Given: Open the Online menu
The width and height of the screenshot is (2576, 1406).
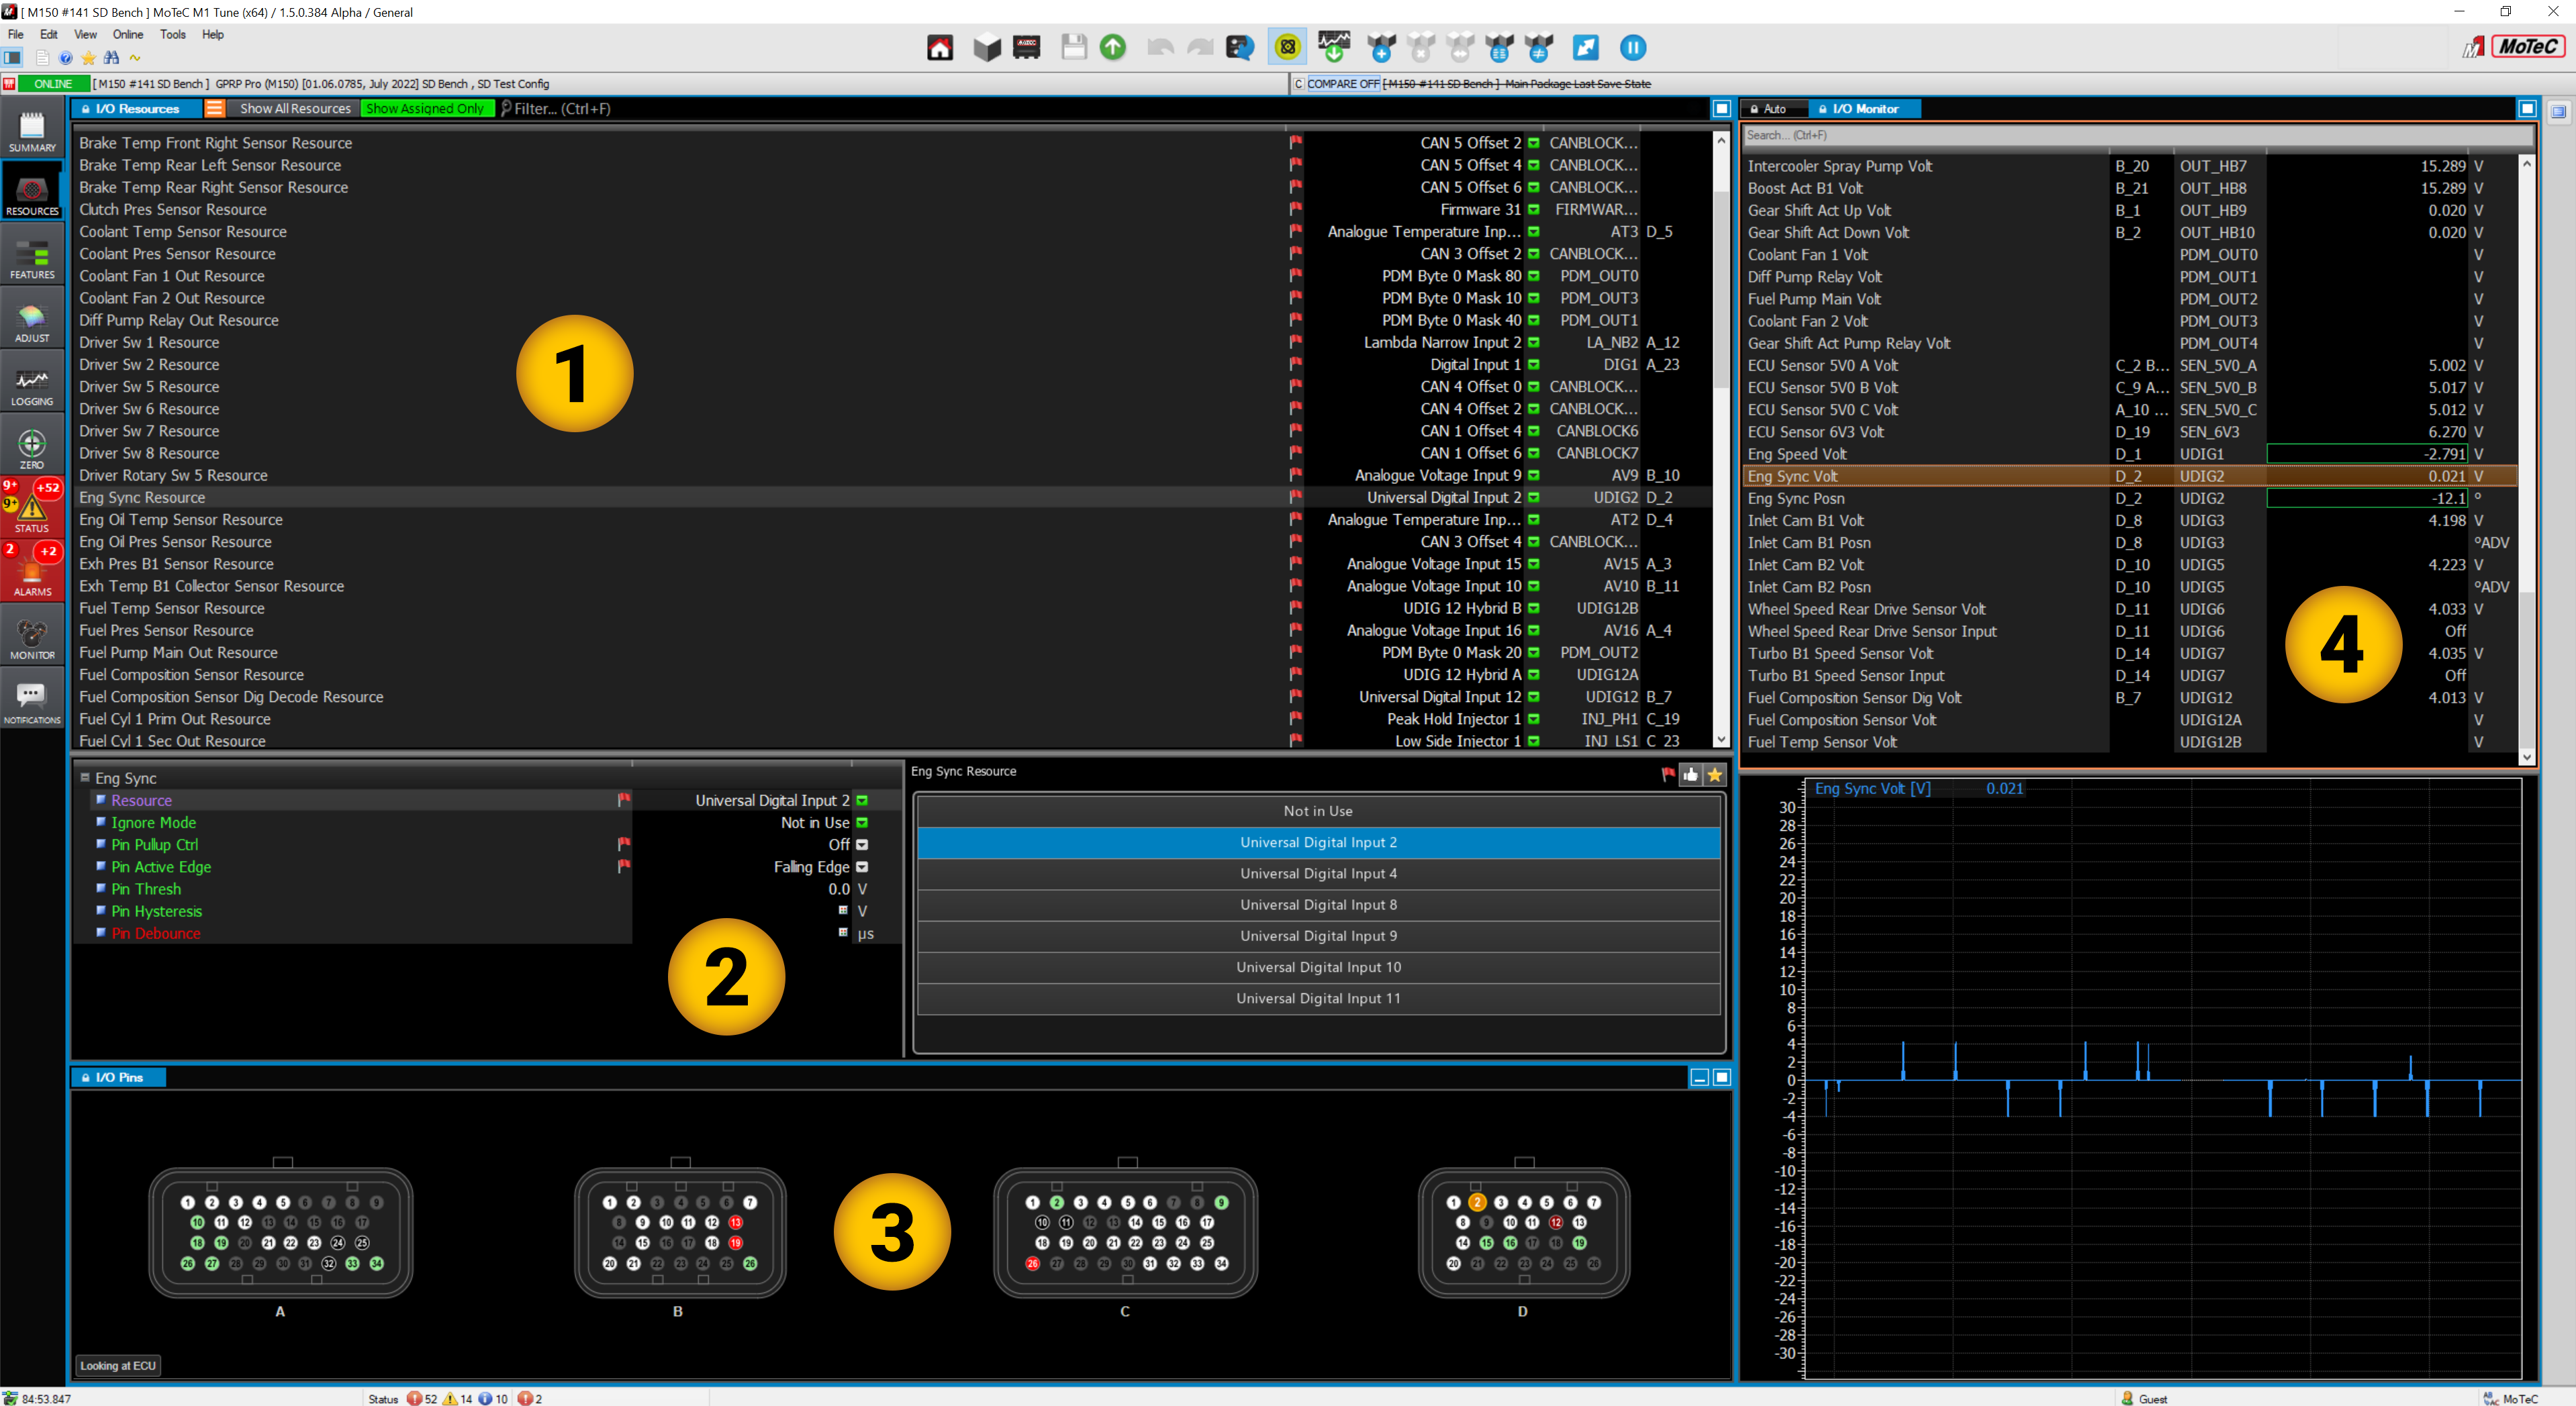Looking at the screenshot, I should coord(128,34).
